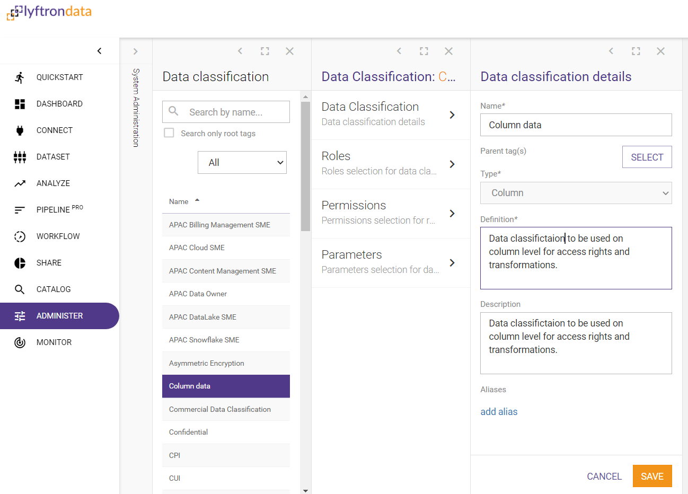Image resolution: width=688 pixels, height=494 pixels.
Task: Open Monitor menu item
Action: point(59,342)
